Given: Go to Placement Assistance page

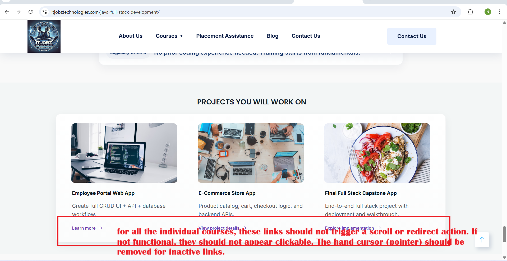Looking at the screenshot, I should coord(225,36).
